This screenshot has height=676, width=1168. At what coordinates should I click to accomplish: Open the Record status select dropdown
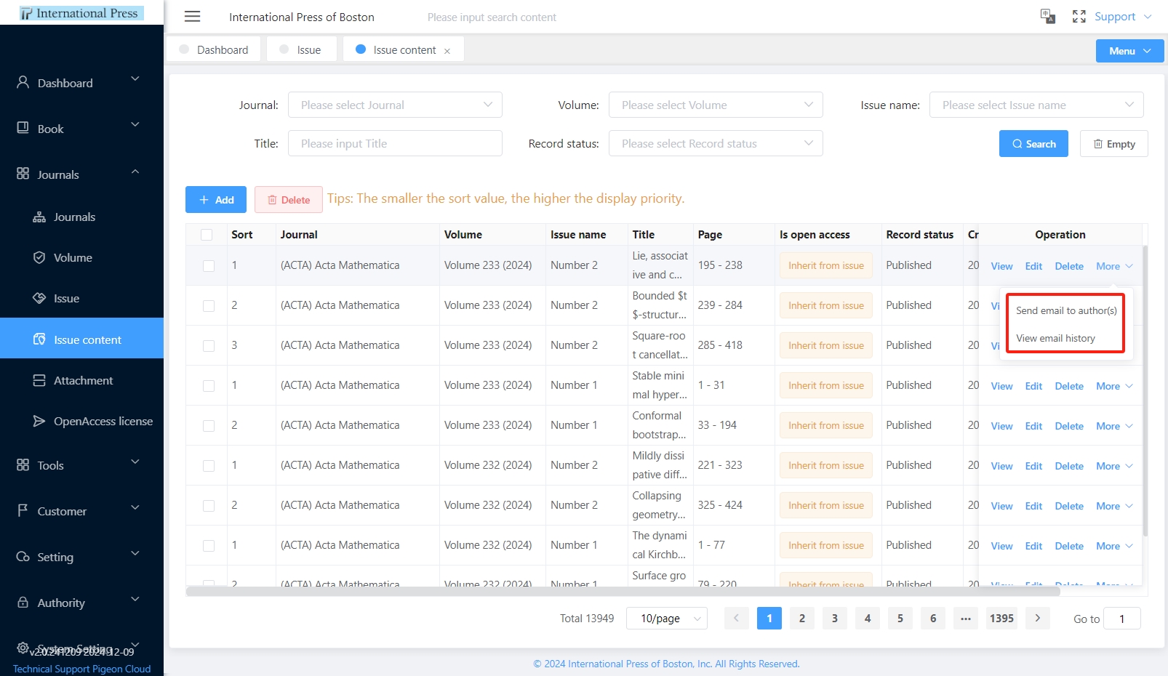pyautogui.click(x=716, y=143)
